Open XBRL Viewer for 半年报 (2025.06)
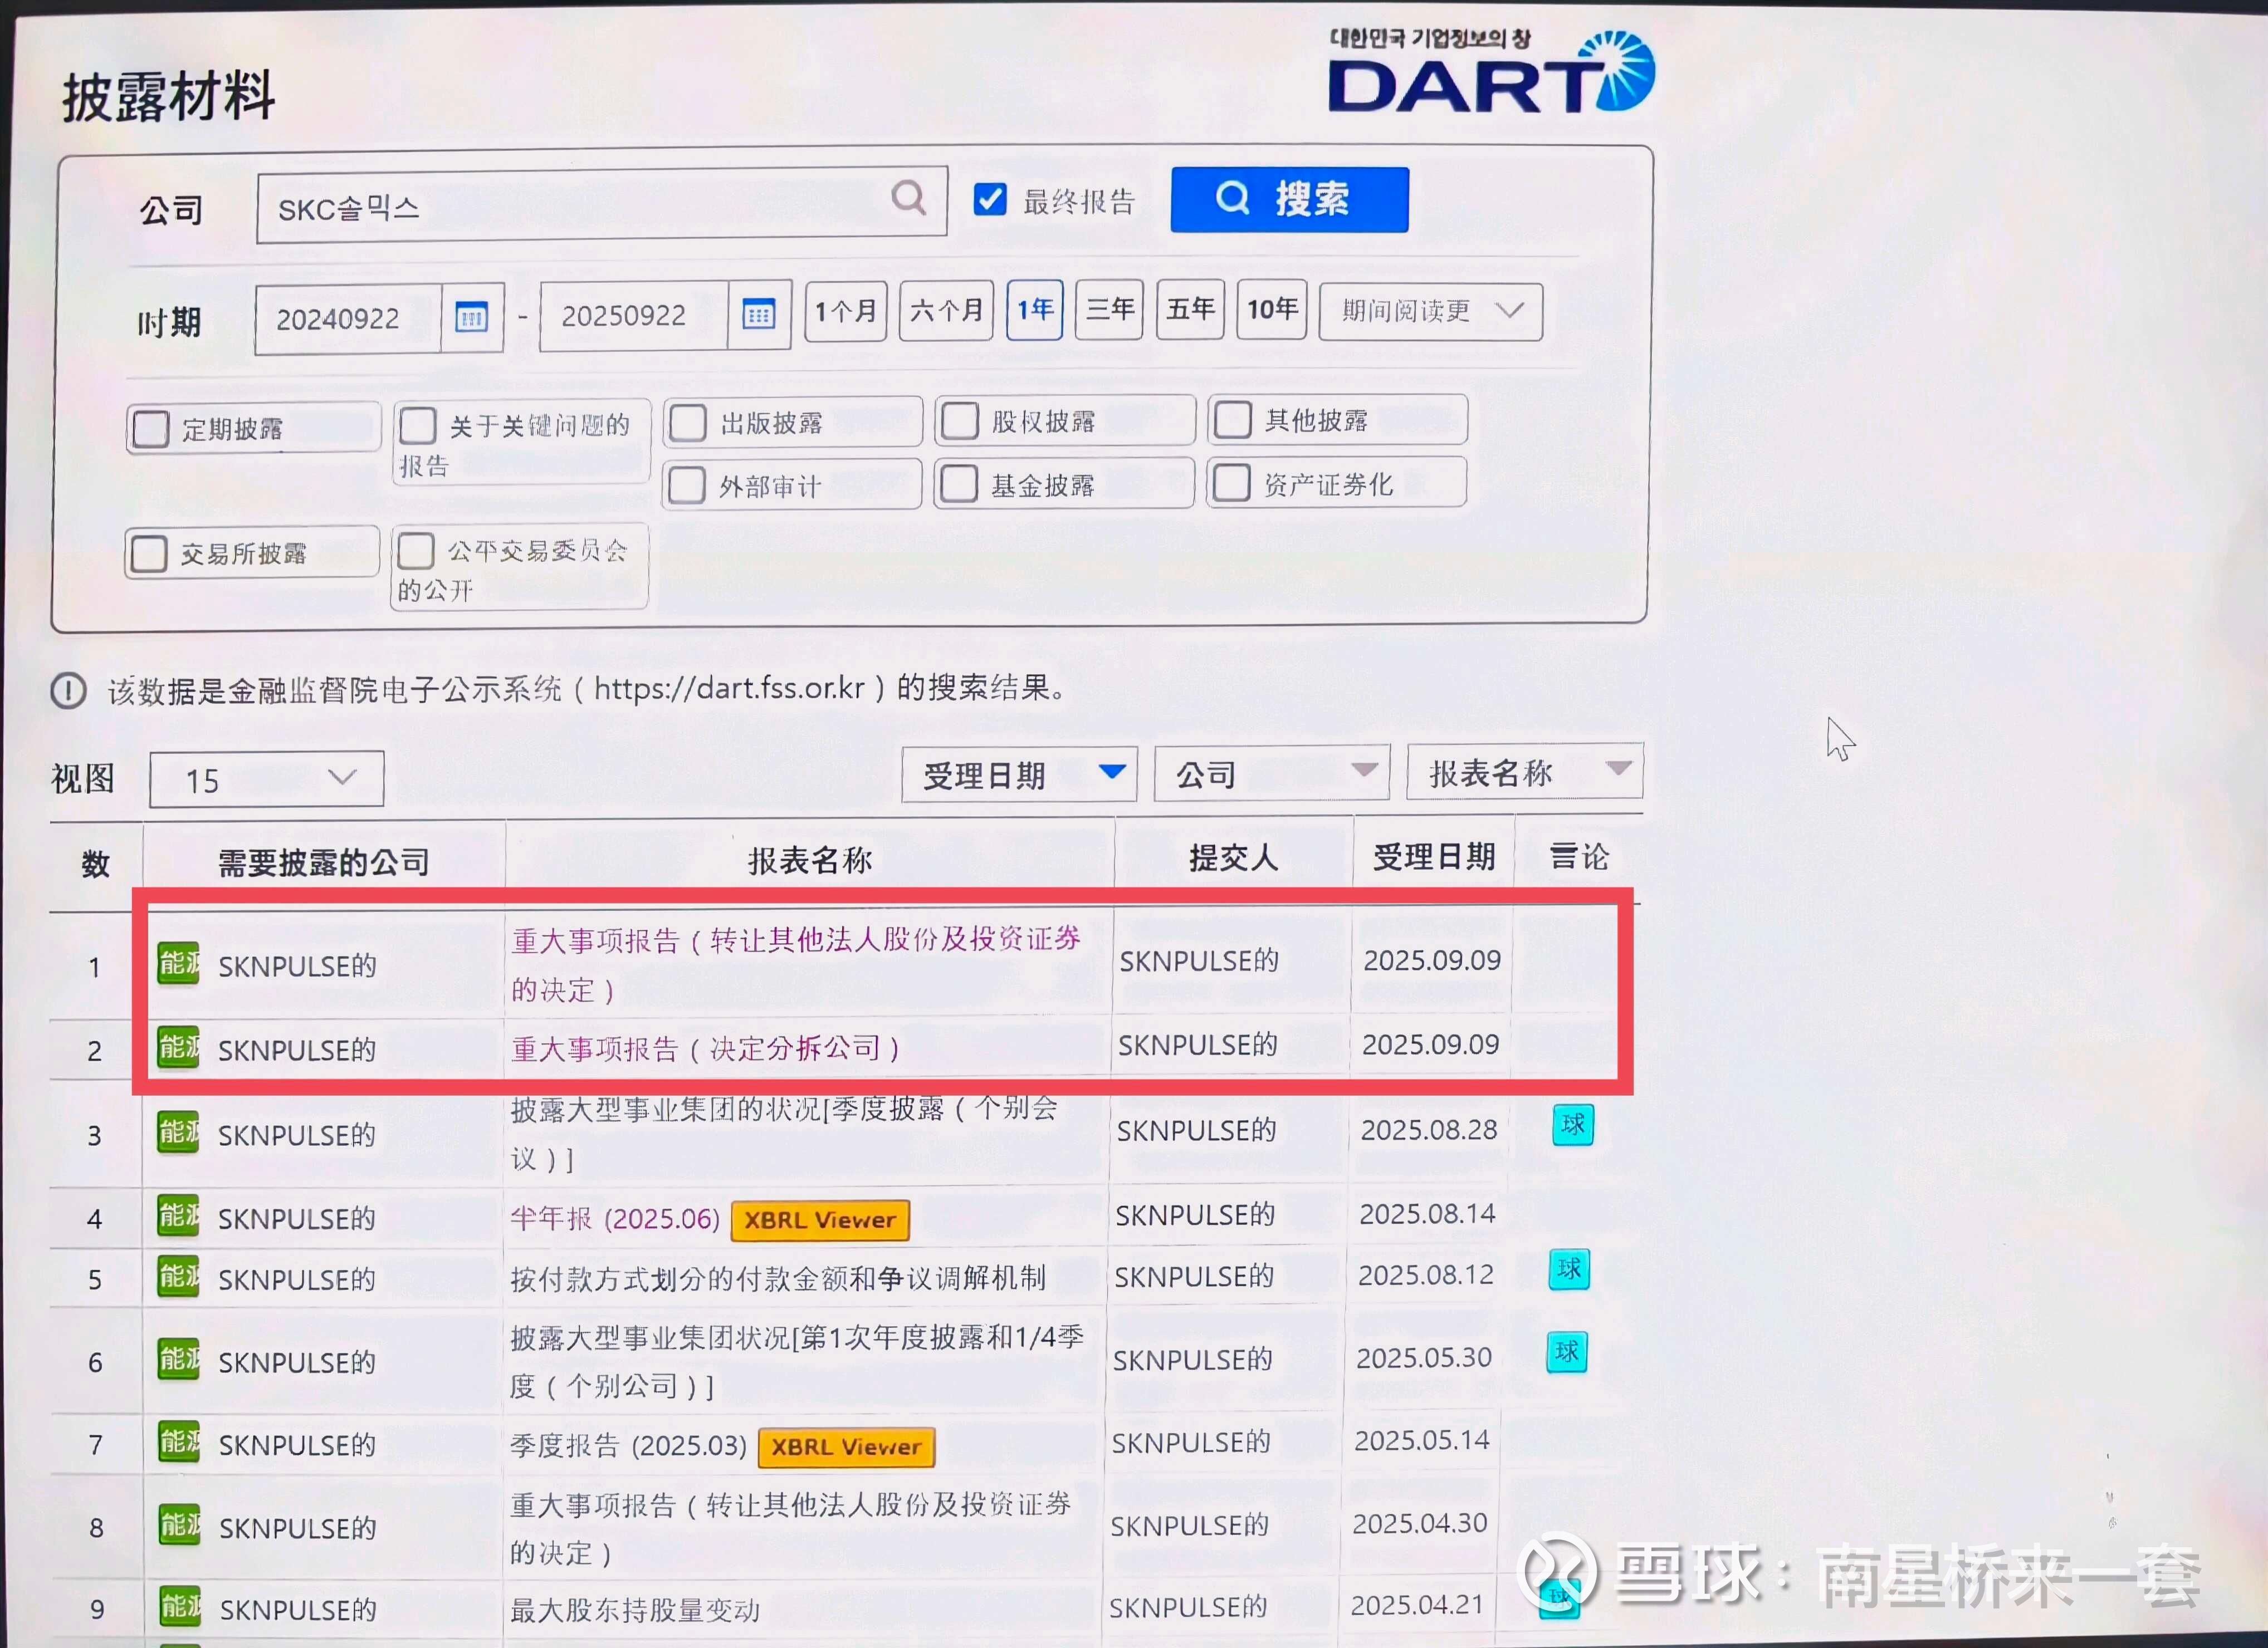This screenshot has height=1648, width=2268. tap(820, 1220)
